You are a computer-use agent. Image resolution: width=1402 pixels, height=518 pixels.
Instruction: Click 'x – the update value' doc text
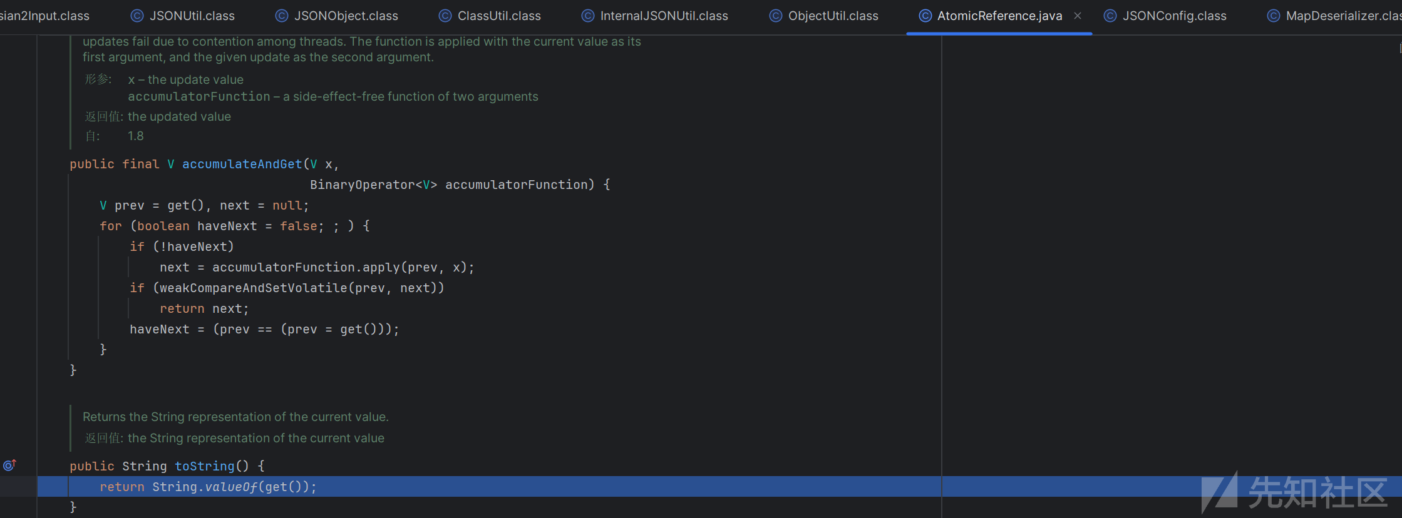pyautogui.click(x=185, y=79)
